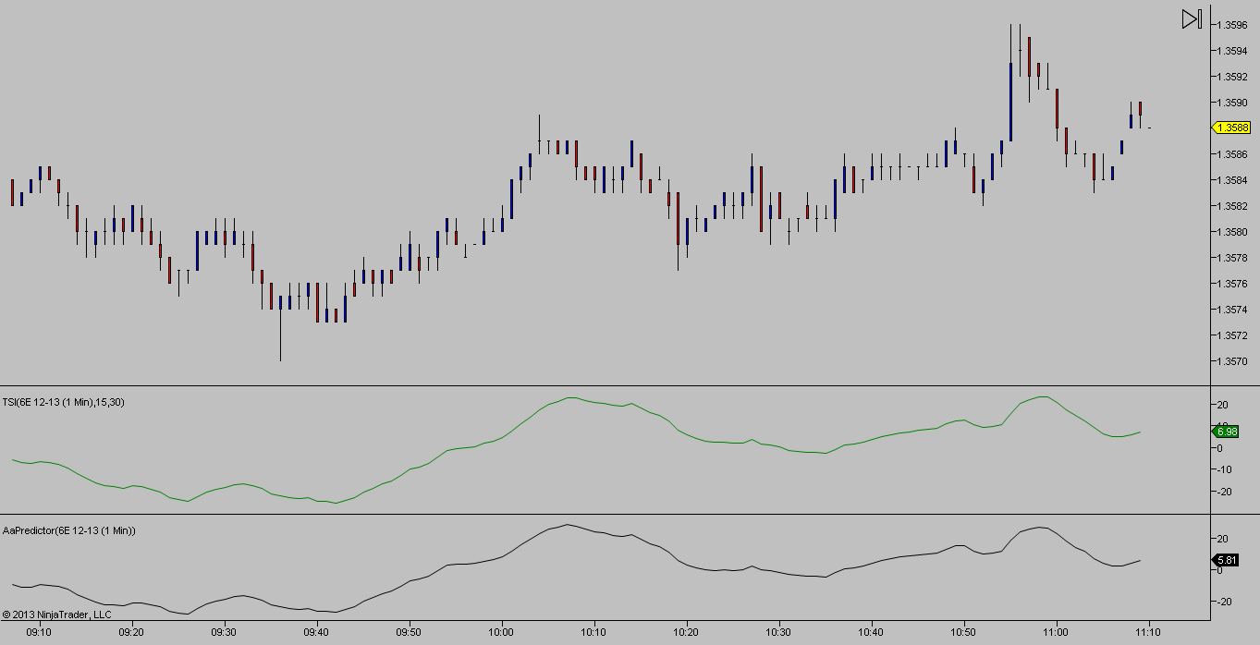Screen dimensions: 1260x645
Task: Click the 09:40 time axis label
Action: 316,632
